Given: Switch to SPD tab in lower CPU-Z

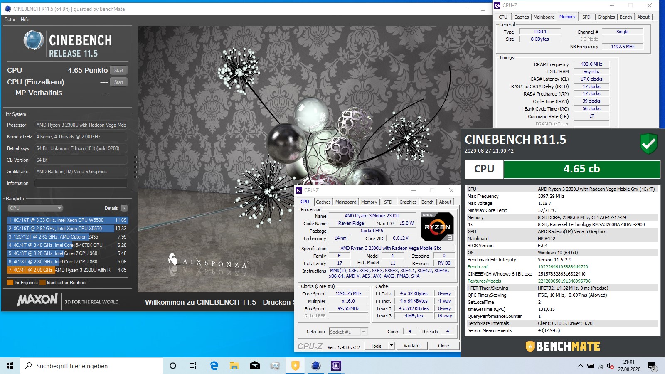Looking at the screenshot, I should coord(388,202).
